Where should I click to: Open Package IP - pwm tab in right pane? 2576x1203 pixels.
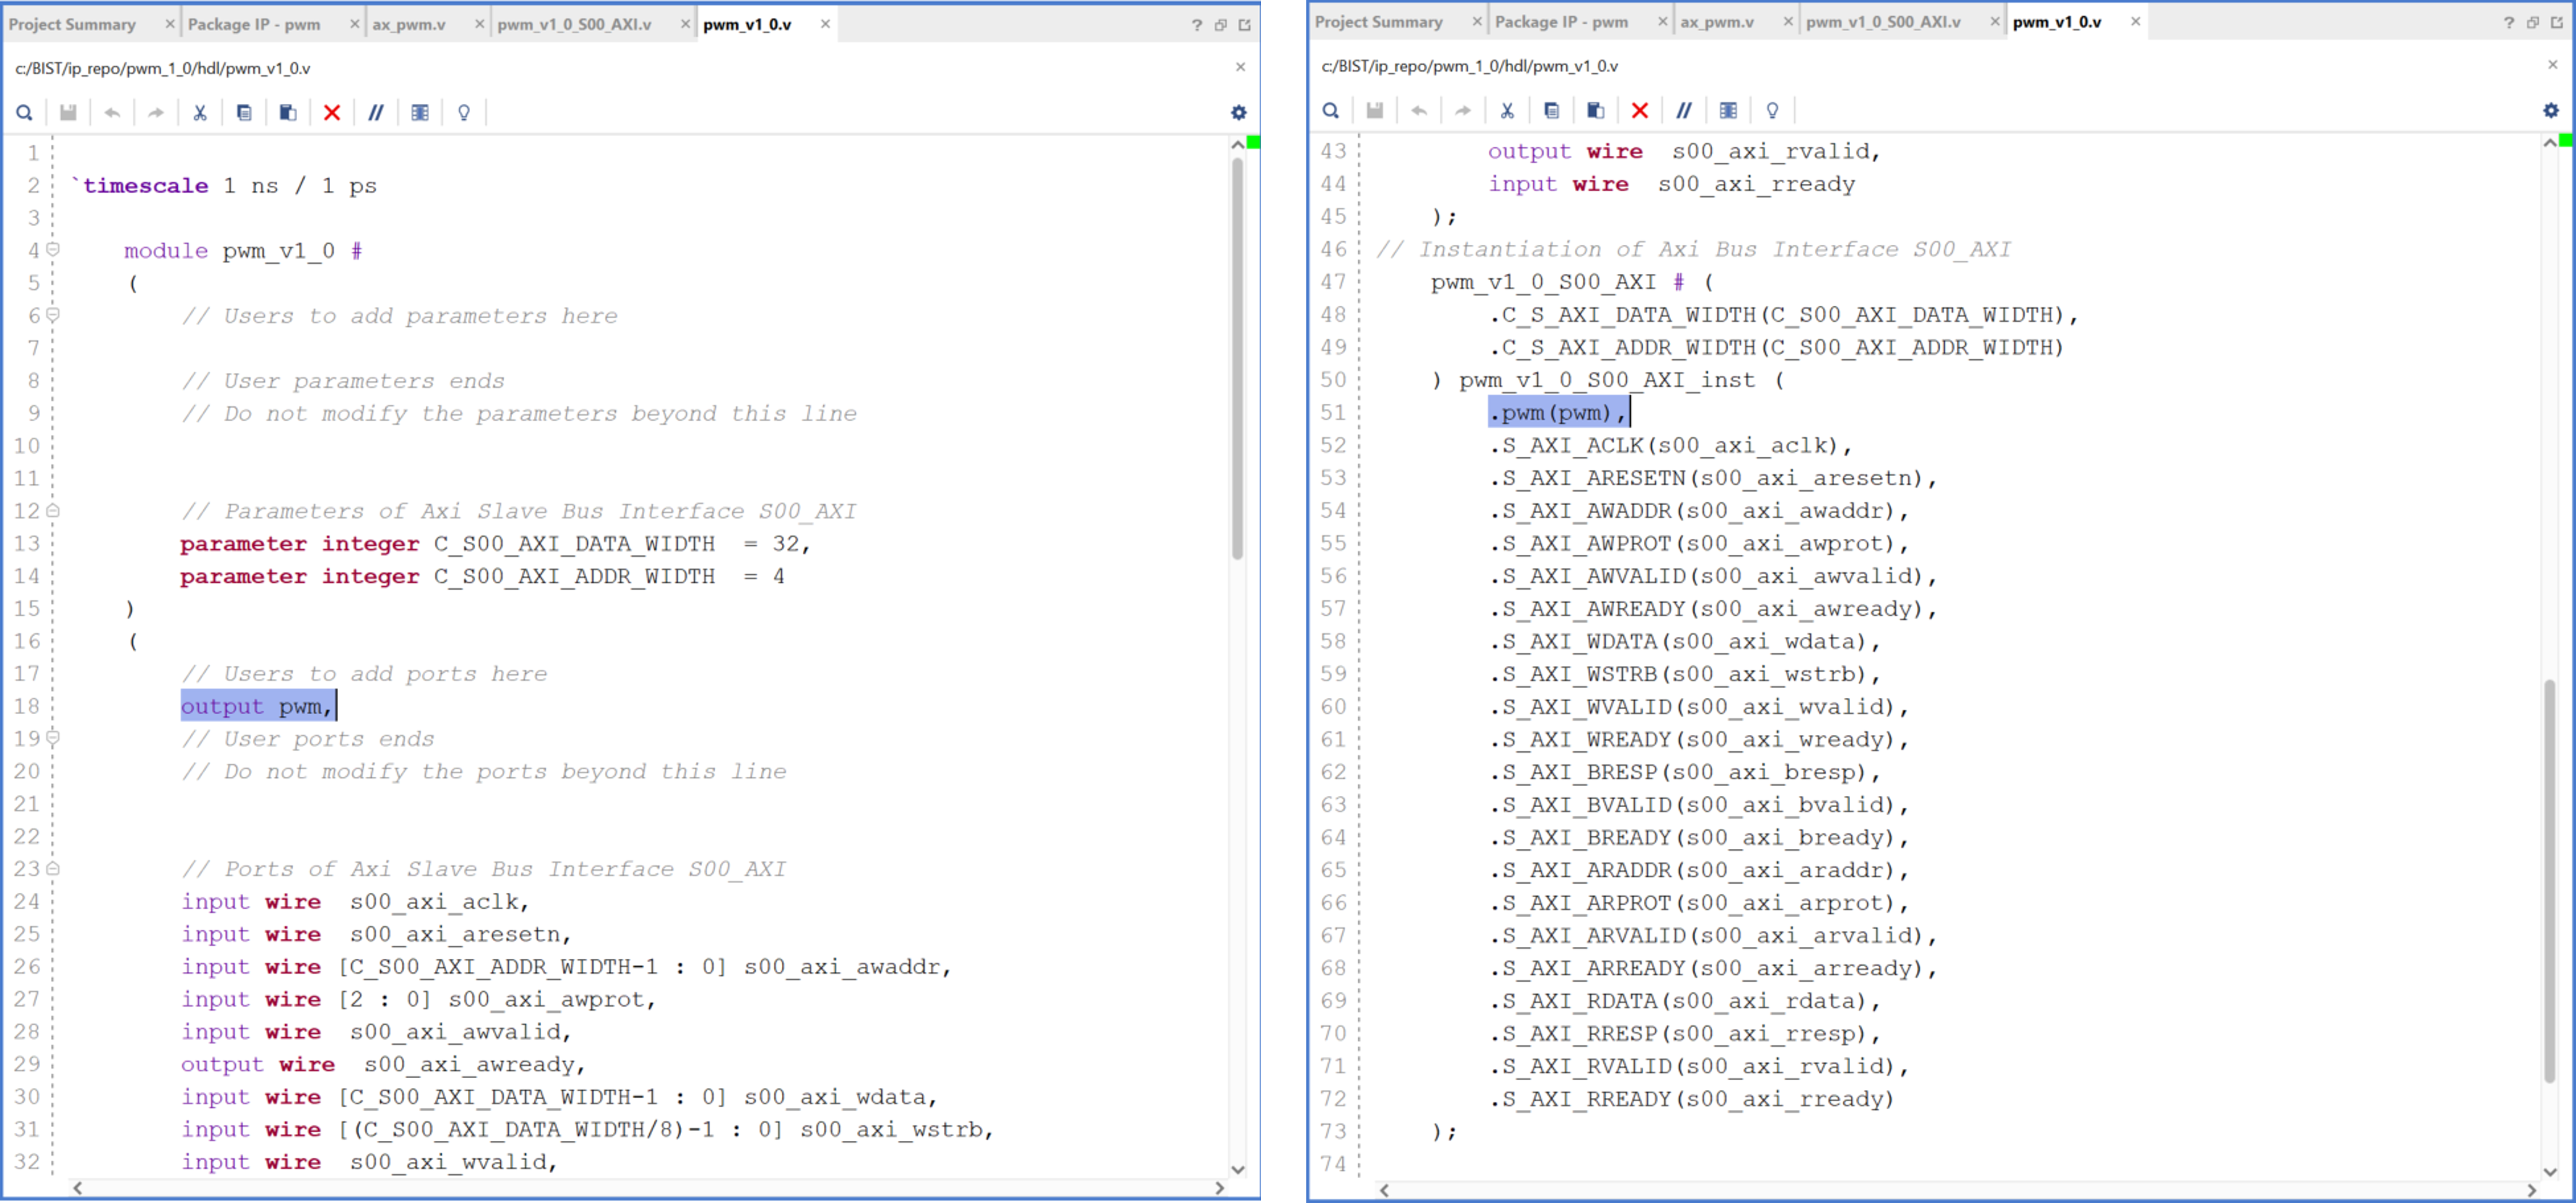pos(1561,22)
